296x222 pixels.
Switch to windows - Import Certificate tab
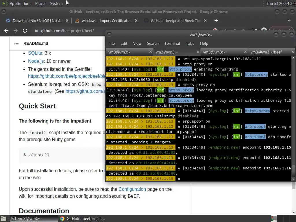[x=106, y=21]
